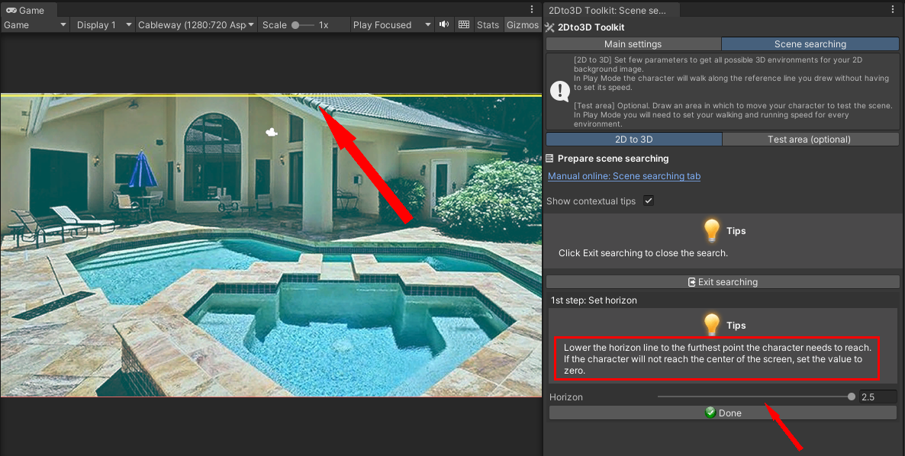The height and width of the screenshot is (456, 905).
Task: Click the Horizon slider handle
Action: point(852,397)
